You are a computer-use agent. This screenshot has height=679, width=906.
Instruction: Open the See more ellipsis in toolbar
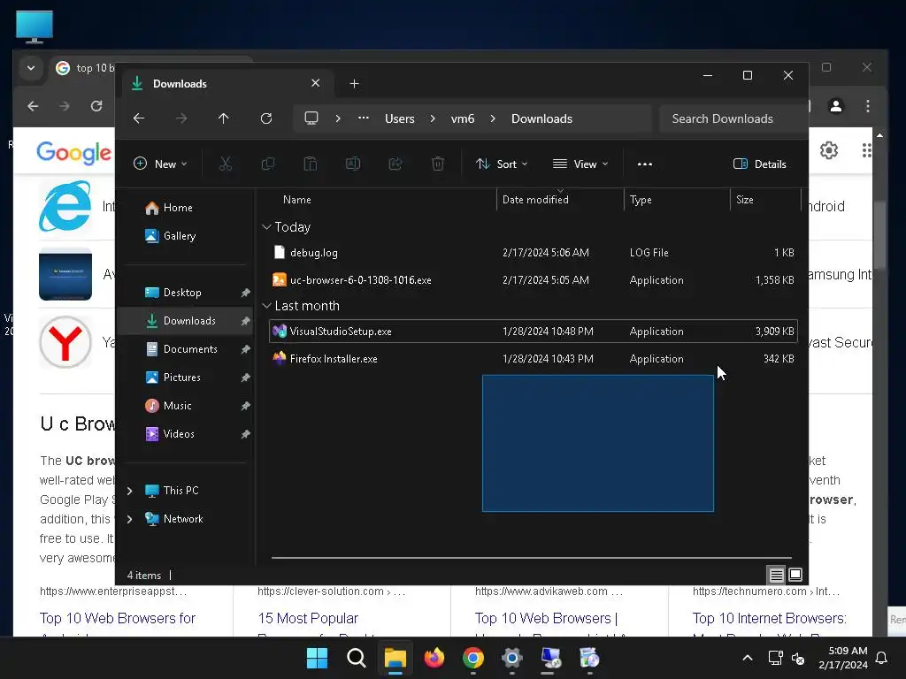[645, 164]
